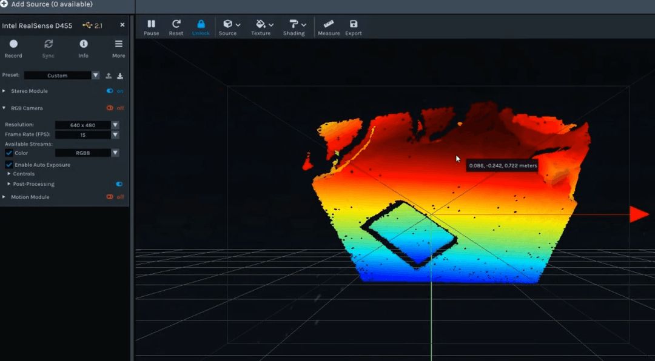Toggle the Post-Processing switch
The height and width of the screenshot is (361, 655).
click(x=119, y=184)
